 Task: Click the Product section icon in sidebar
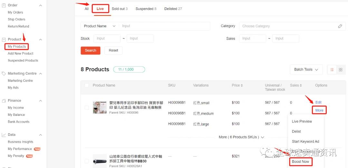coord(4,40)
